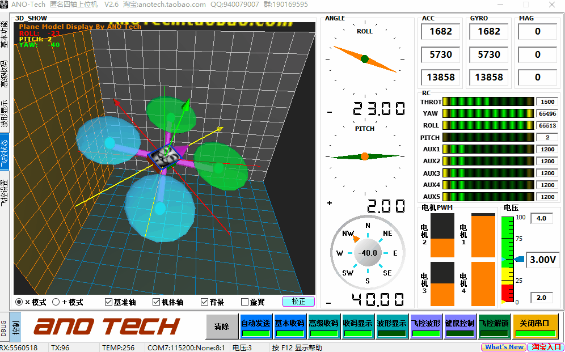Enable the 旋翼 checkbox
The height and width of the screenshot is (352, 565).
(244, 302)
